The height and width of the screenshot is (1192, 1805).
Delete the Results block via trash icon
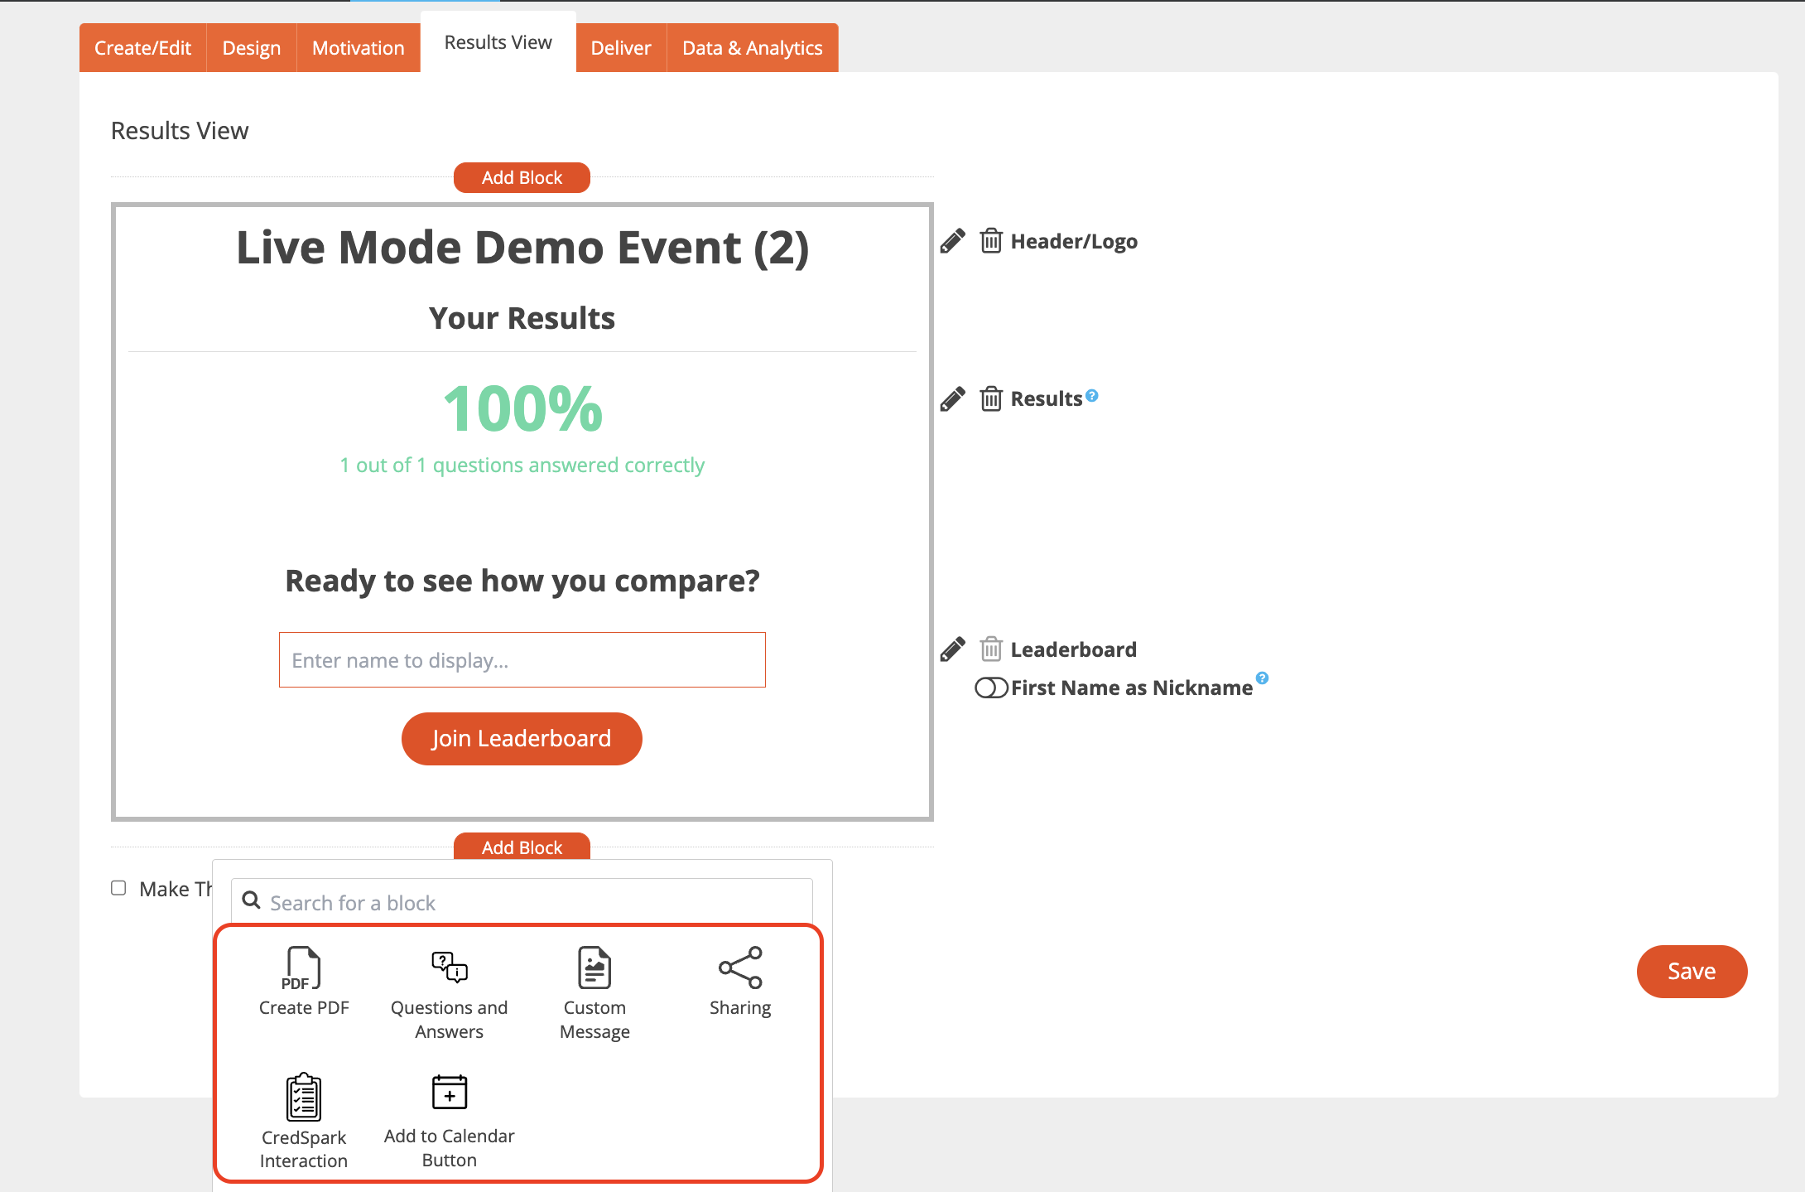[x=991, y=398]
